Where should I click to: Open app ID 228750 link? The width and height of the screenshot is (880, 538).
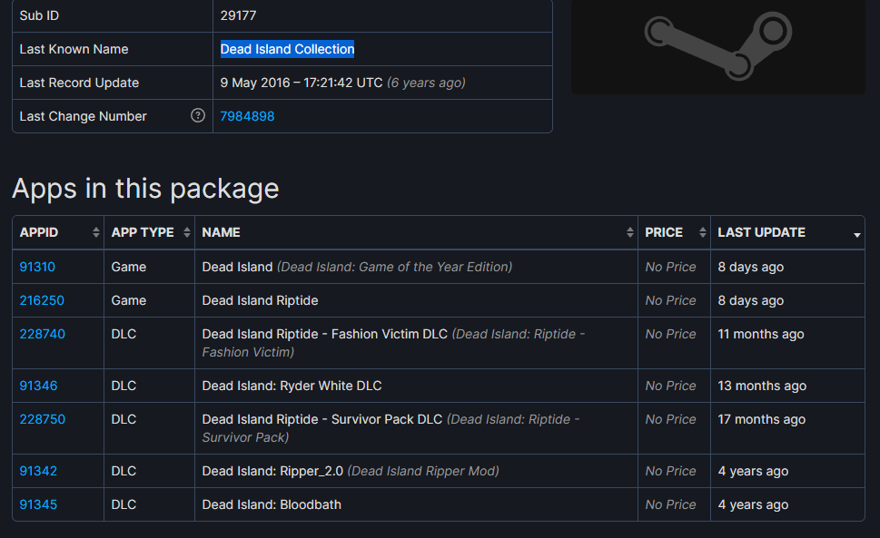point(42,419)
